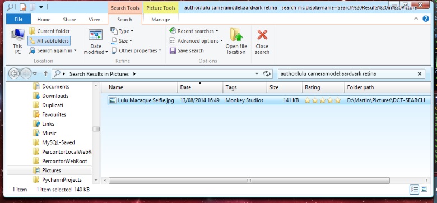Switch search scope to Current folder
This screenshot has width=437, height=203.
click(50, 31)
